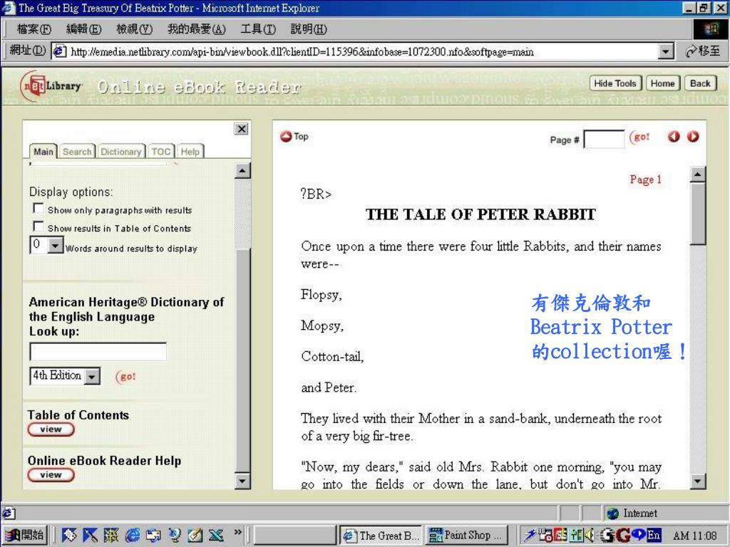Click the book text scrollbar thumb

click(x=697, y=214)
